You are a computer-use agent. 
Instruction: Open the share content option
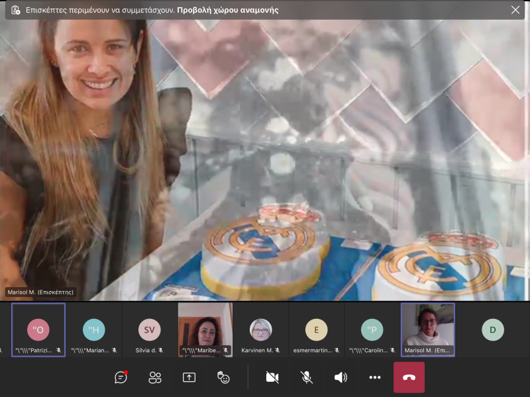[x=189, y=377]
